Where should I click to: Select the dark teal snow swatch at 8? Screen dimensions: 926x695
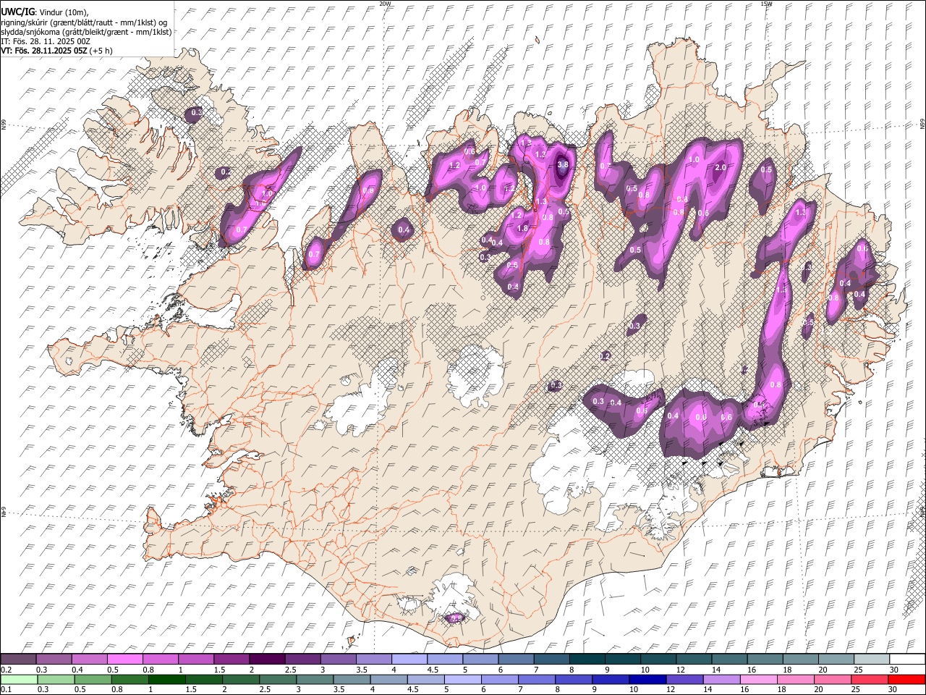[x=587, y=660]
